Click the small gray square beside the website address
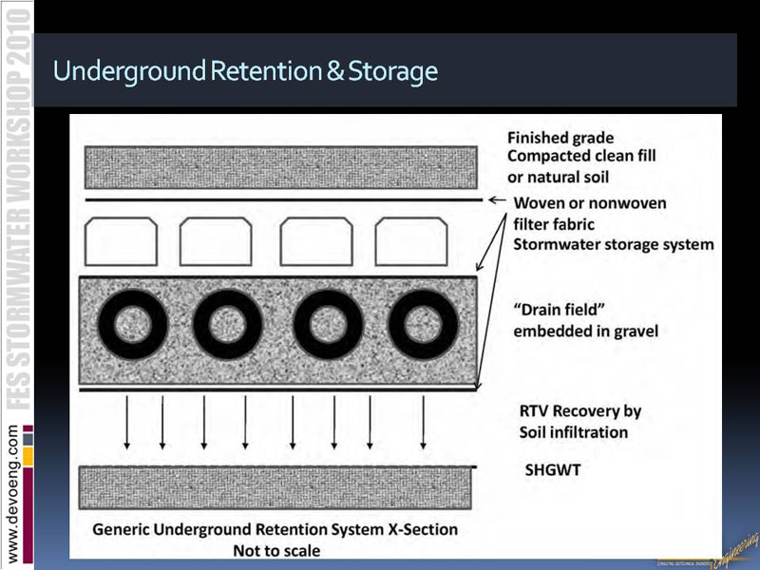Screen dimensions: 760x570 (x=28, y=439)
